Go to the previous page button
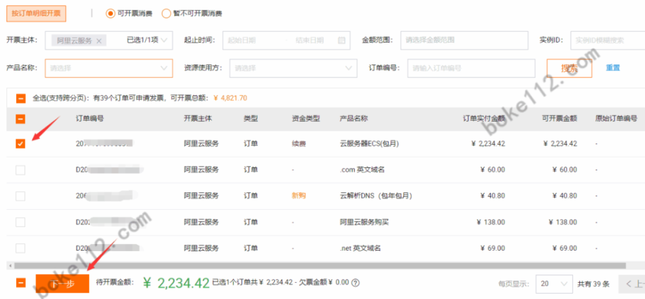The width and height of the screenshot is (645, 299). [631, 284]
